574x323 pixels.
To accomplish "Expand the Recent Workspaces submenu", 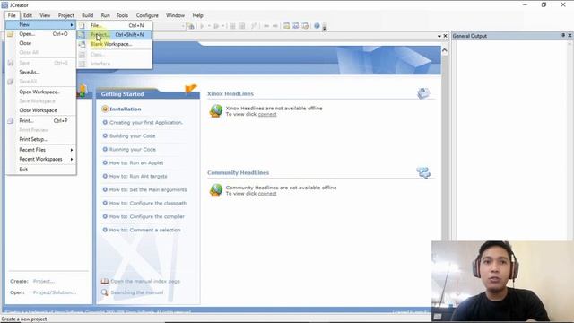I will (41, 159).
